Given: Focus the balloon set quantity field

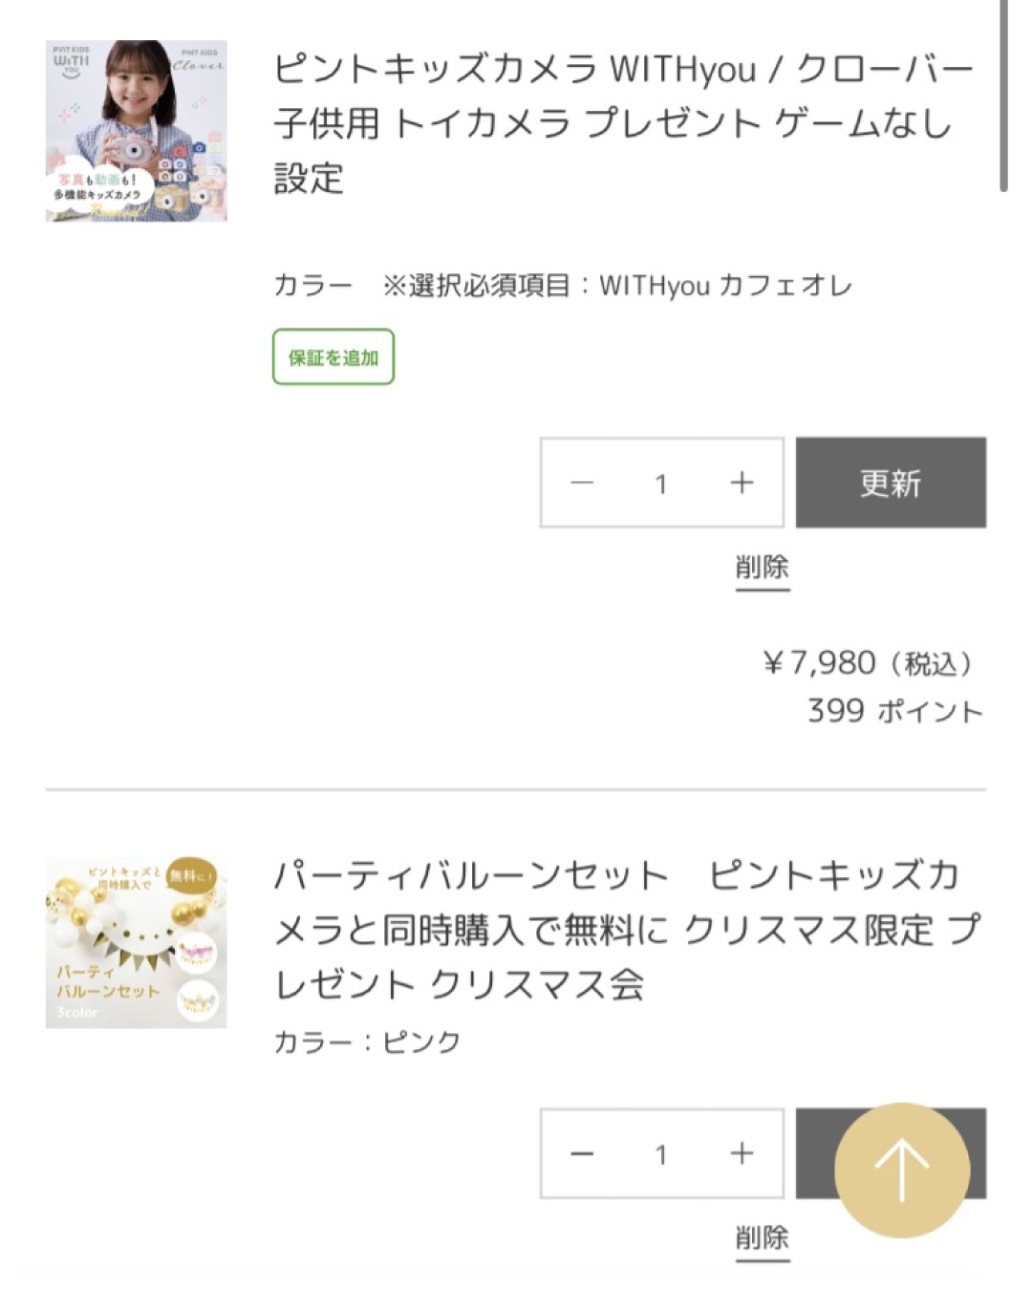Looking at the screenshot, I should (660, 1154).
